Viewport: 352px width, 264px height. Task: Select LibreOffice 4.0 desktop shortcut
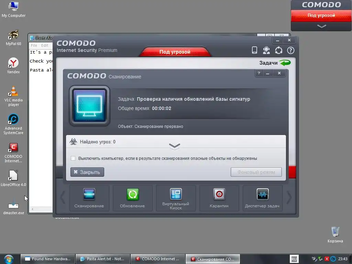[13, 178]
